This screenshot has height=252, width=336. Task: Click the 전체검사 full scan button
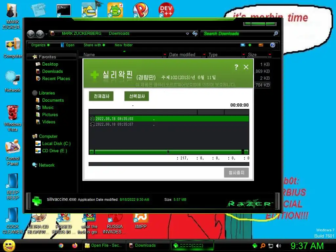101,96
